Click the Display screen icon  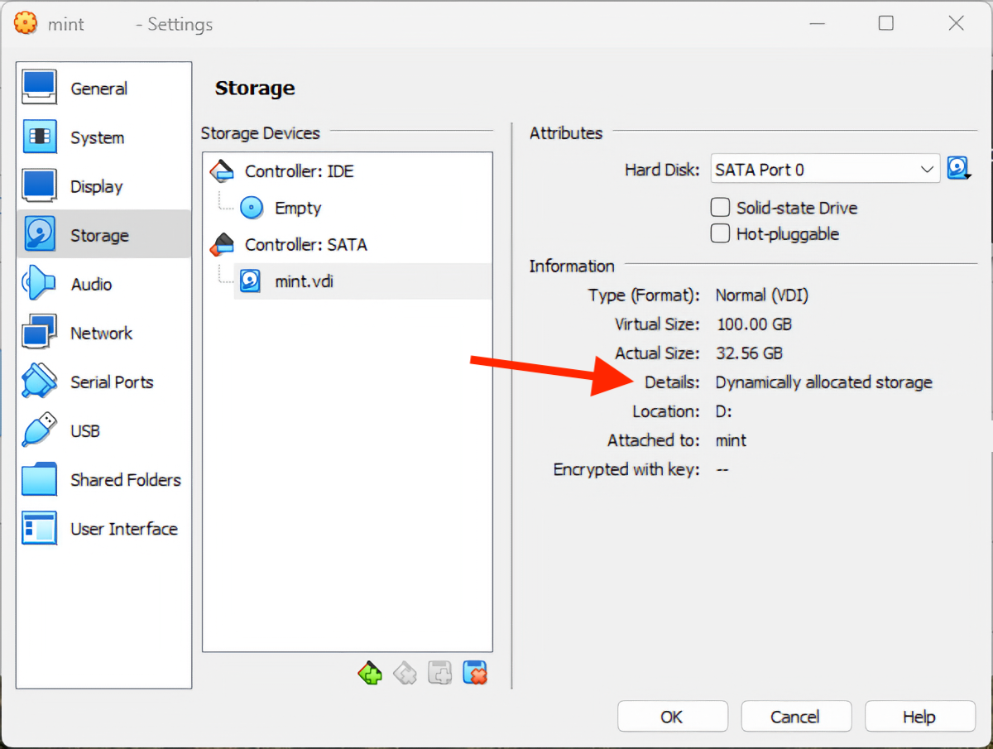point(40,185)
